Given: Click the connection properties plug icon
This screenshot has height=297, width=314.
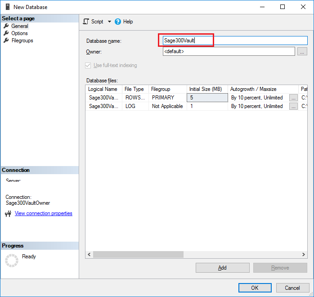Looking at the screenshot, I should pyautogui.click(x=8, y=214).
